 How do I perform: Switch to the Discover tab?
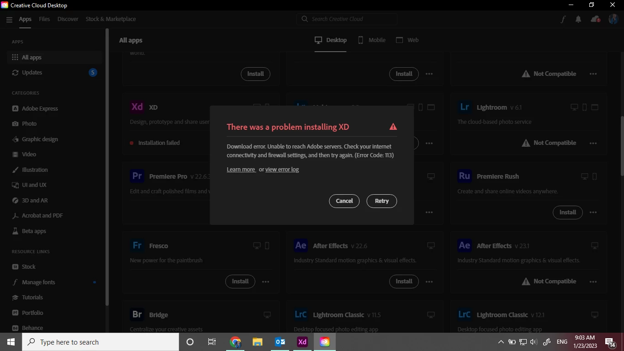coord(68,19)
